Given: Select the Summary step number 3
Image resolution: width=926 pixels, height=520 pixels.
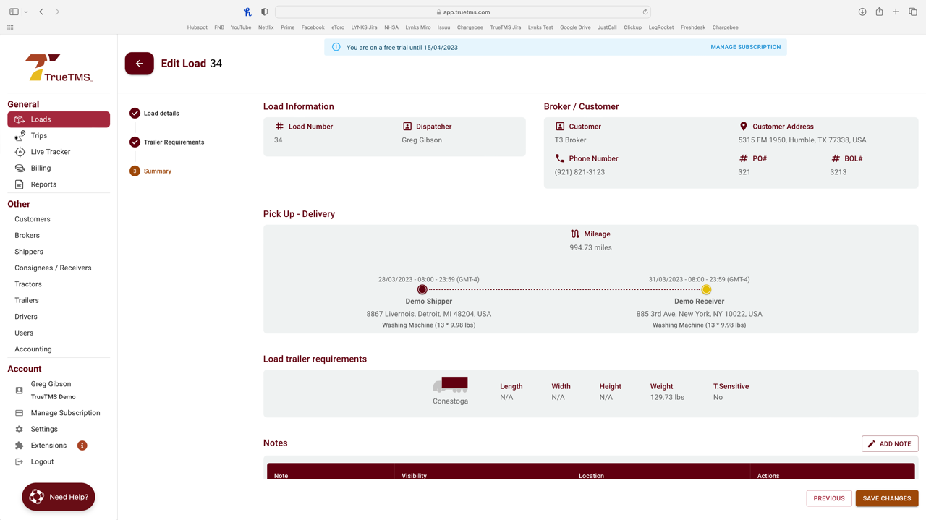Looking at the screenshot, I should coord(135,171).
